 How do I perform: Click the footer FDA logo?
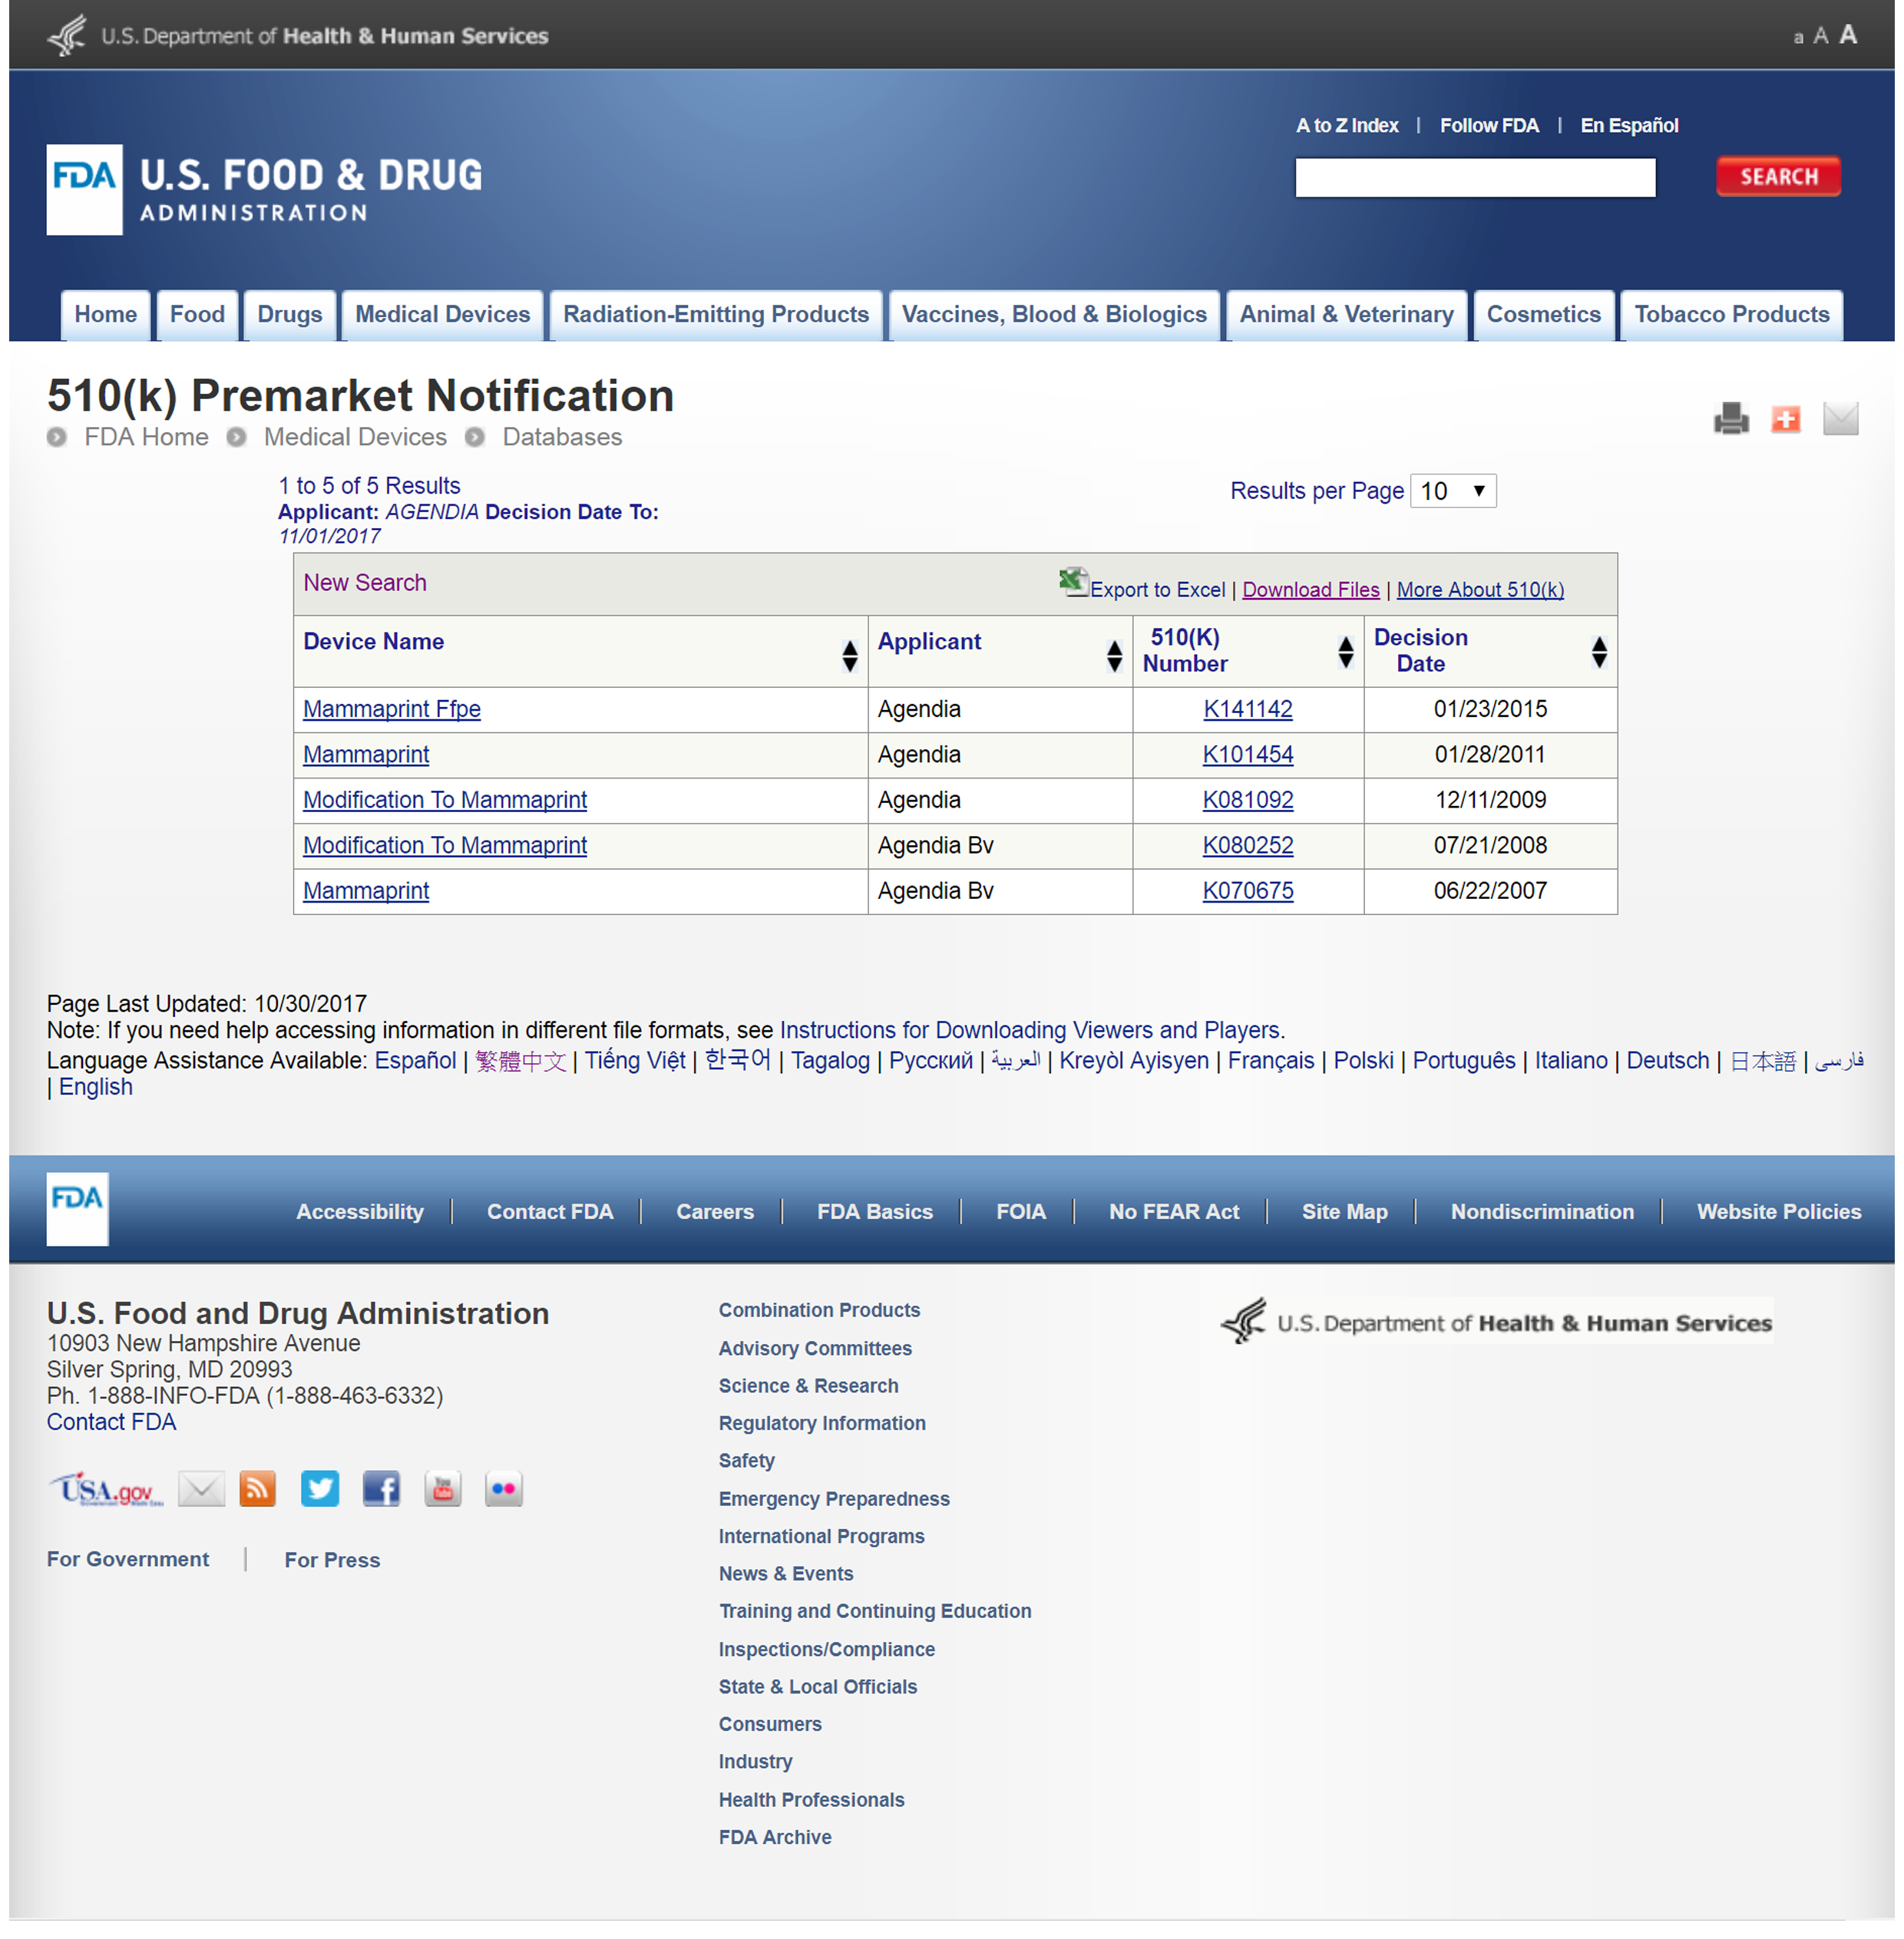pyautogui.click(x=77, y=1208)
